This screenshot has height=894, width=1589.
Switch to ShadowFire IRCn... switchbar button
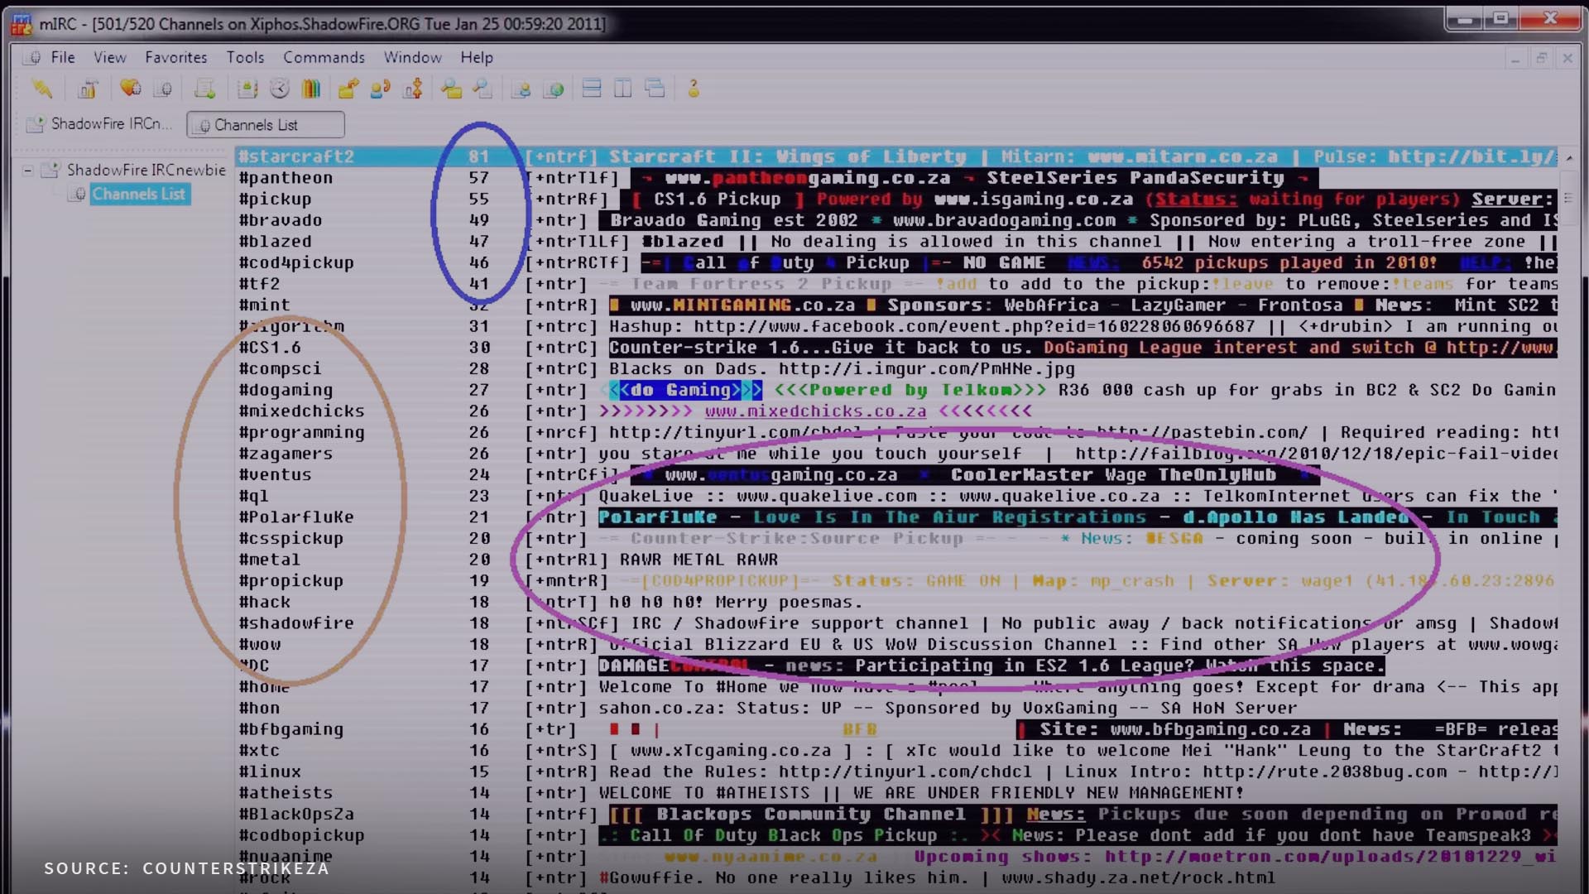pyautogui.click(x=100, y=124)
